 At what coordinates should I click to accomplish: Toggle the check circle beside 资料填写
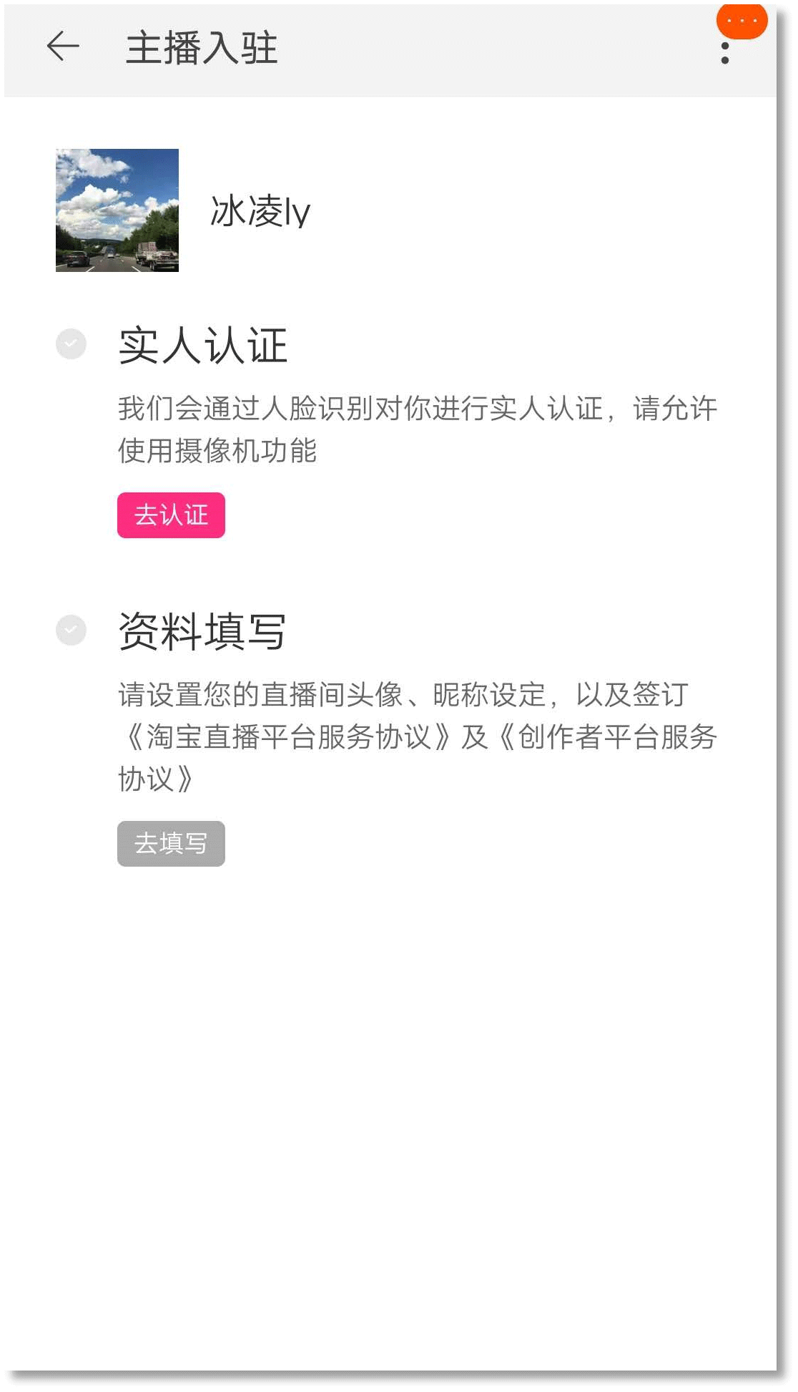71,631
